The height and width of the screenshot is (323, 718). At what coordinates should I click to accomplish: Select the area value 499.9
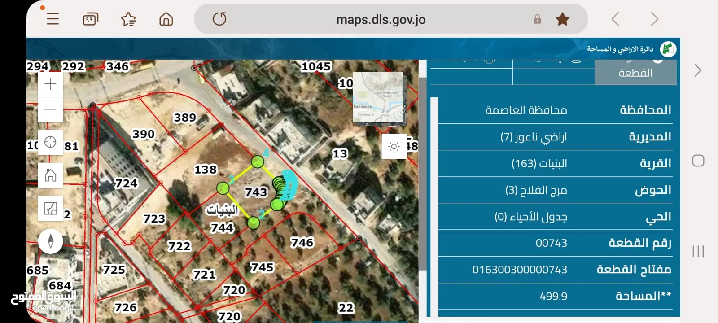[553, 296]
